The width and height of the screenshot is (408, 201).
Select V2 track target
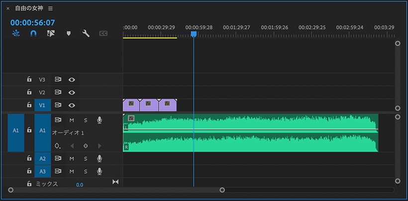pos(42,92)
